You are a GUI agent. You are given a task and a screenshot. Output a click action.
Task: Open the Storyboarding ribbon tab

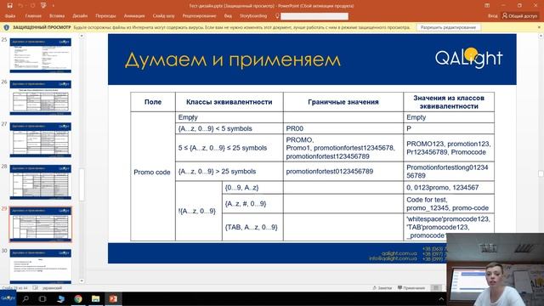point(253,16)
